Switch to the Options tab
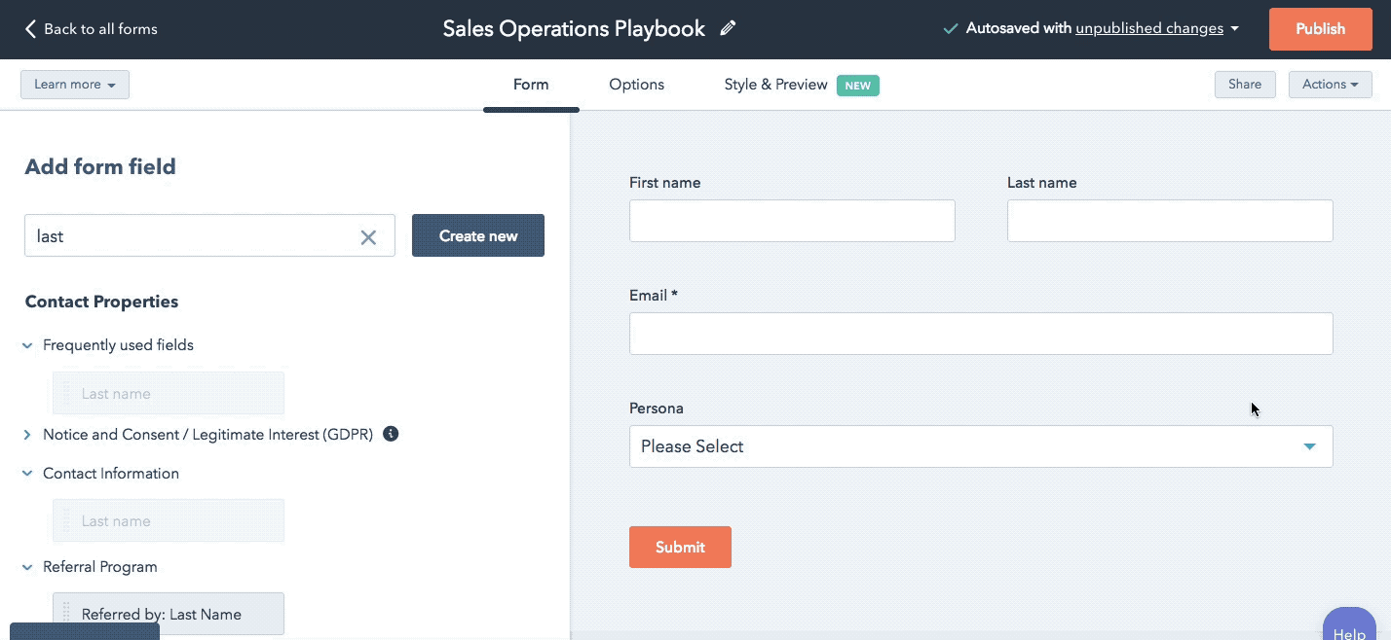Screen dimensions: 1391x640 click(636, 85)
